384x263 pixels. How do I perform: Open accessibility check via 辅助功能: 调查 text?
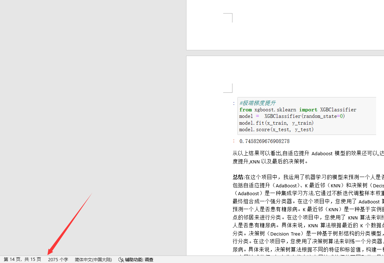139,260
